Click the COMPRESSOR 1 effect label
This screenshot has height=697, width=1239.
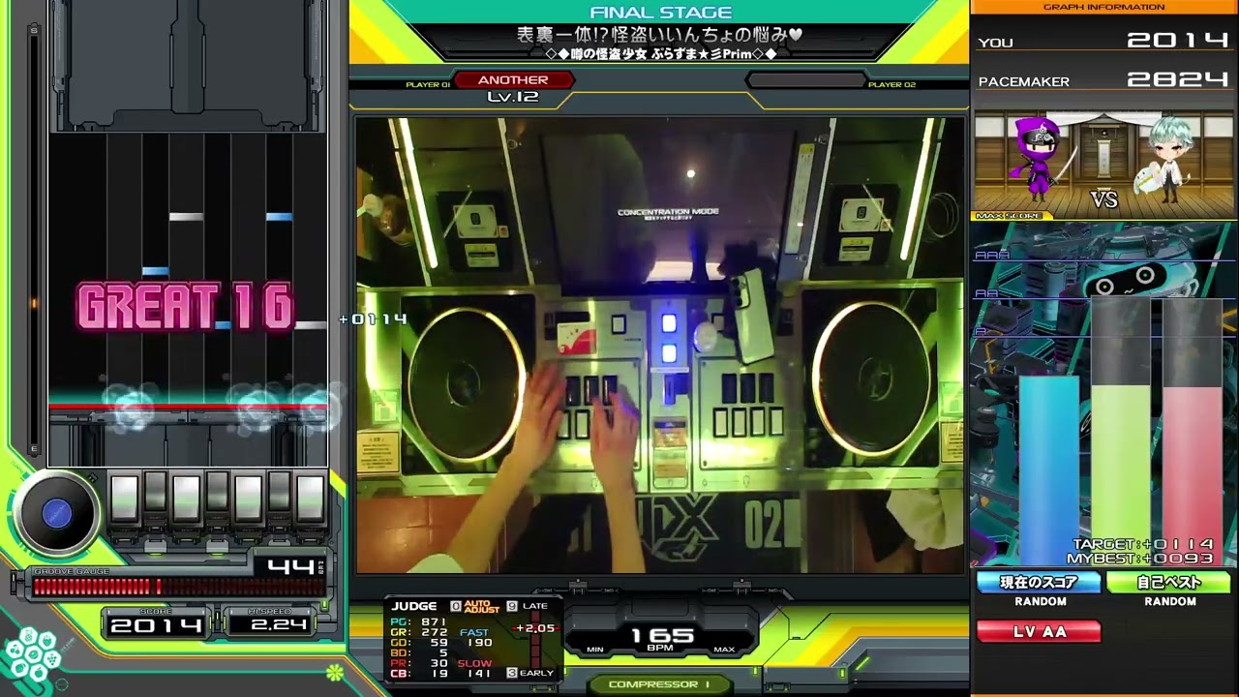[659, 684]
